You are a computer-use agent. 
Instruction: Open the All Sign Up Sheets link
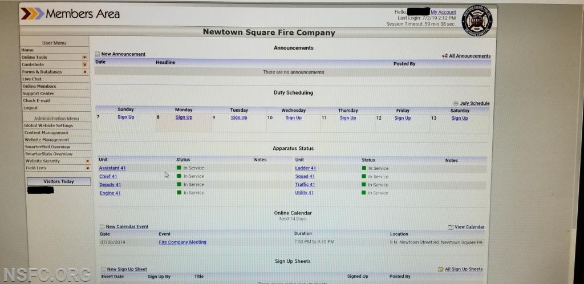(x=464, y=269)
